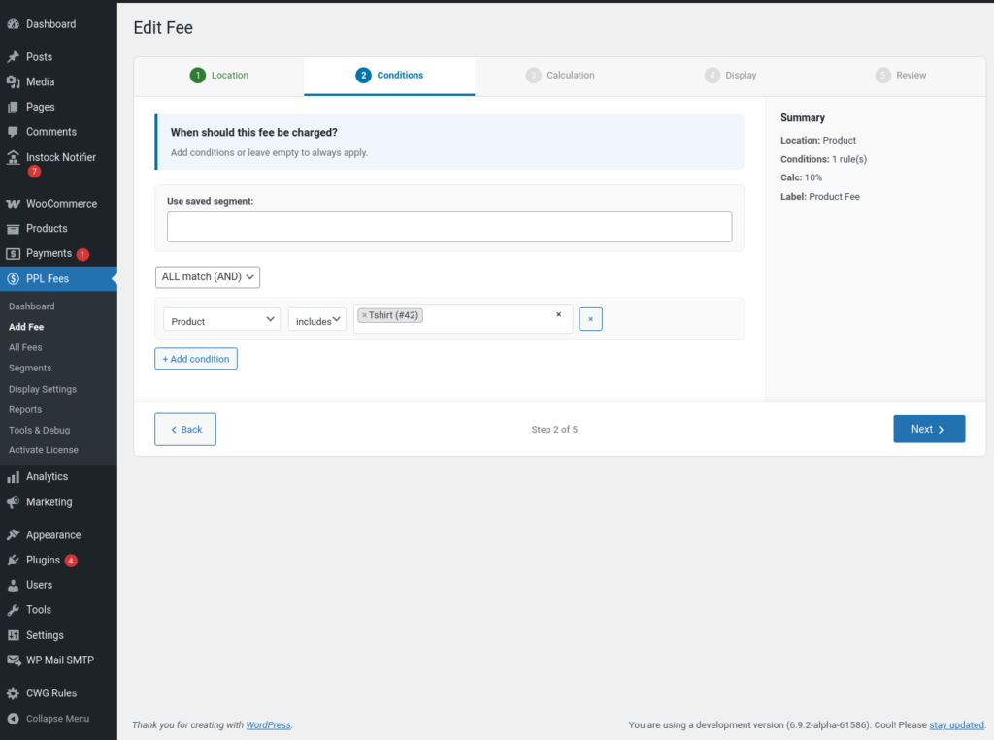Open Tools & Debug submenu item

click(39, 431)
